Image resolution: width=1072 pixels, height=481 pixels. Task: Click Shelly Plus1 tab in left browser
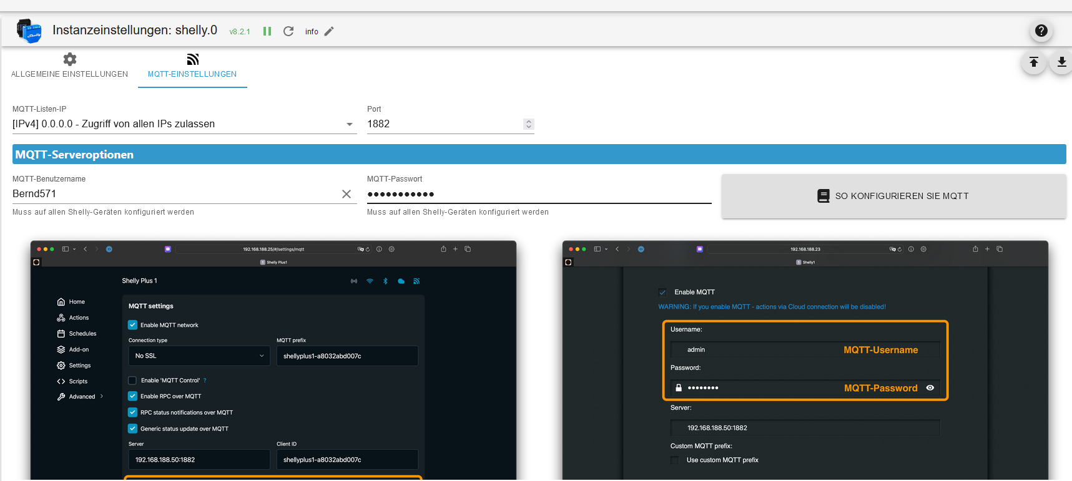coord(273,263)
